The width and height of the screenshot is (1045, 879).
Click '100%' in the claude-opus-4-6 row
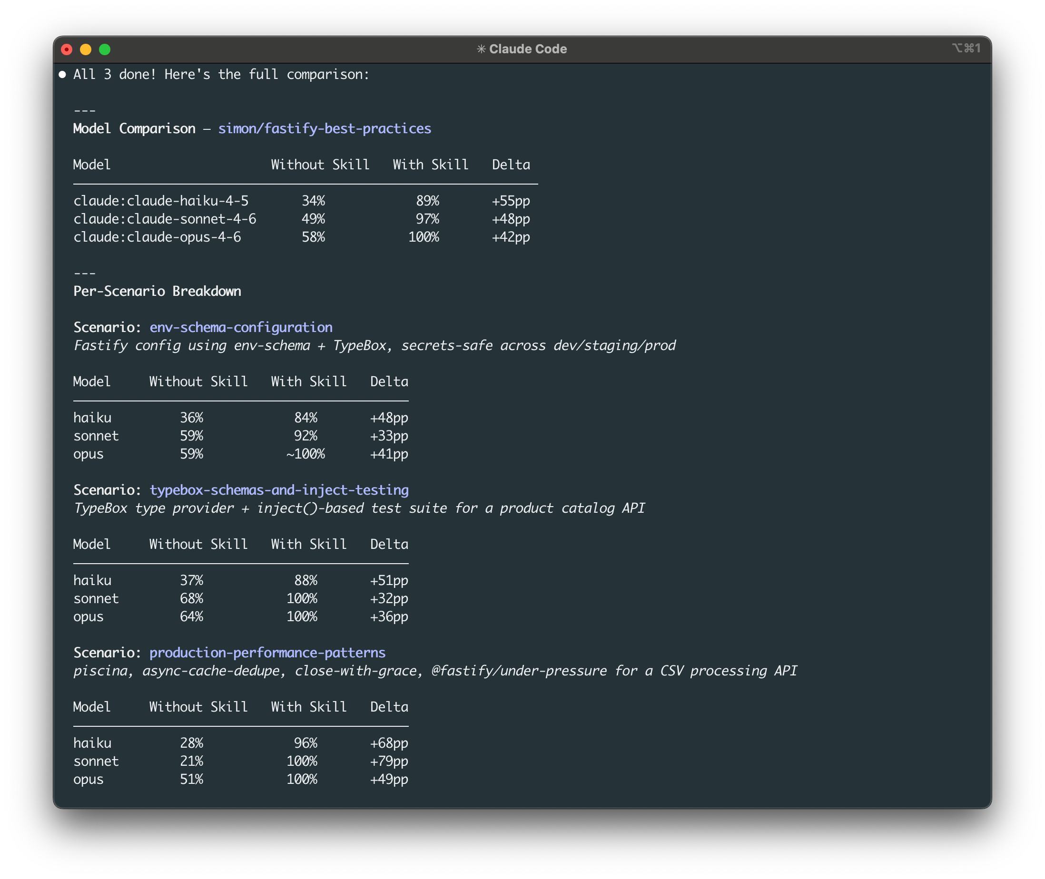(x=424, y=237)
